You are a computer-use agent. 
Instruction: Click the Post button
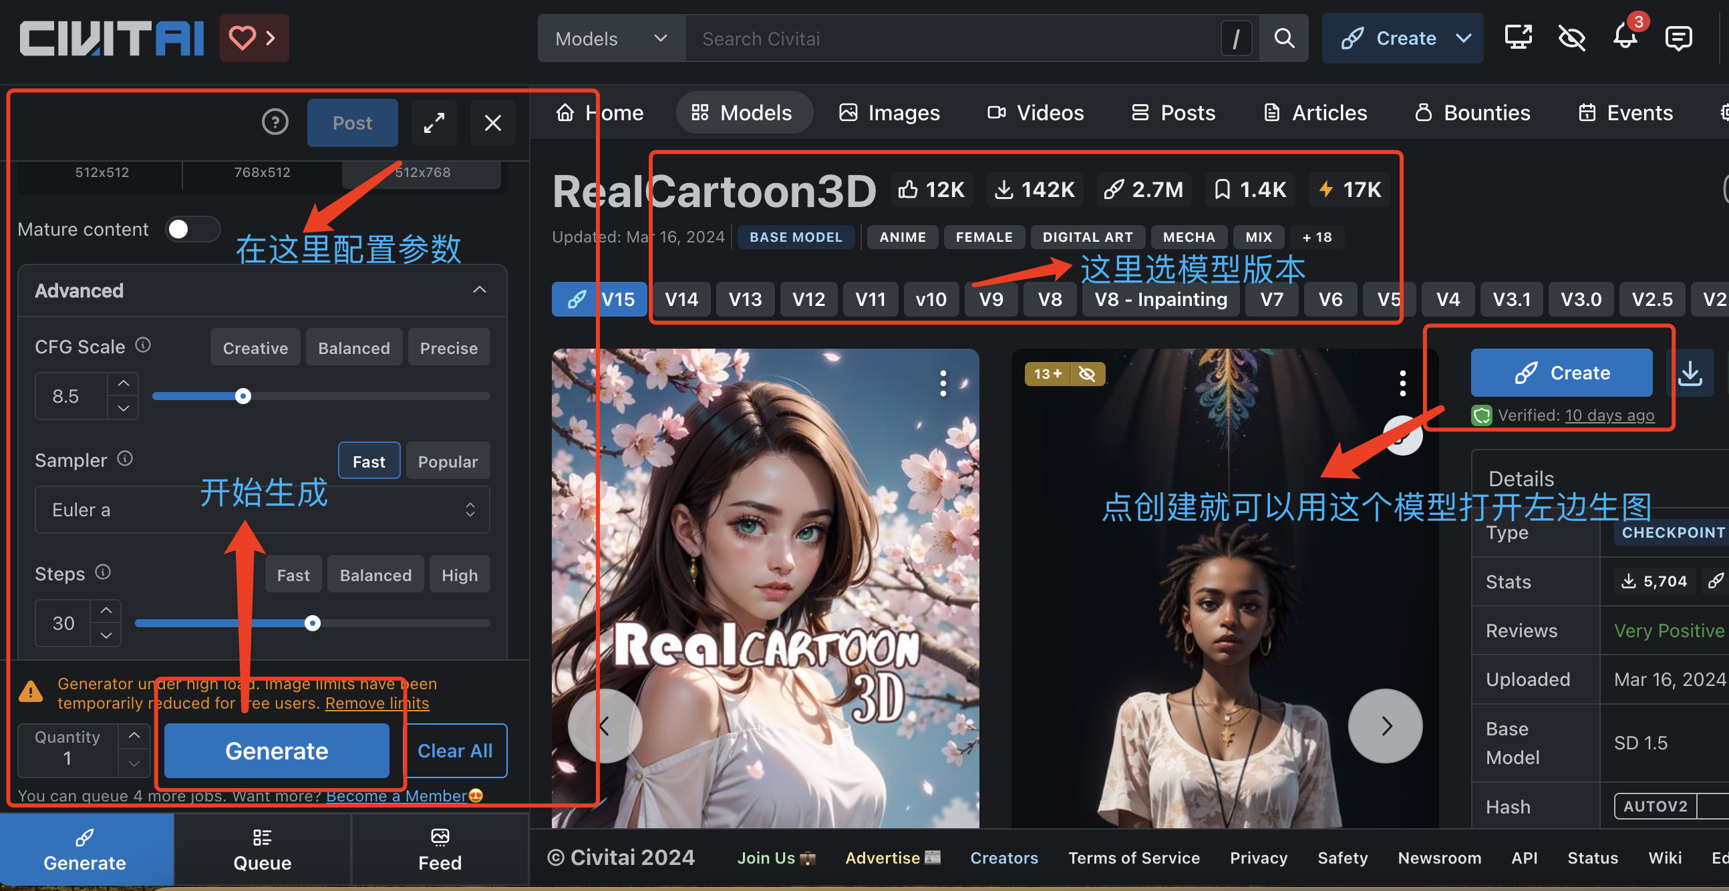click(x=351, y=123)
